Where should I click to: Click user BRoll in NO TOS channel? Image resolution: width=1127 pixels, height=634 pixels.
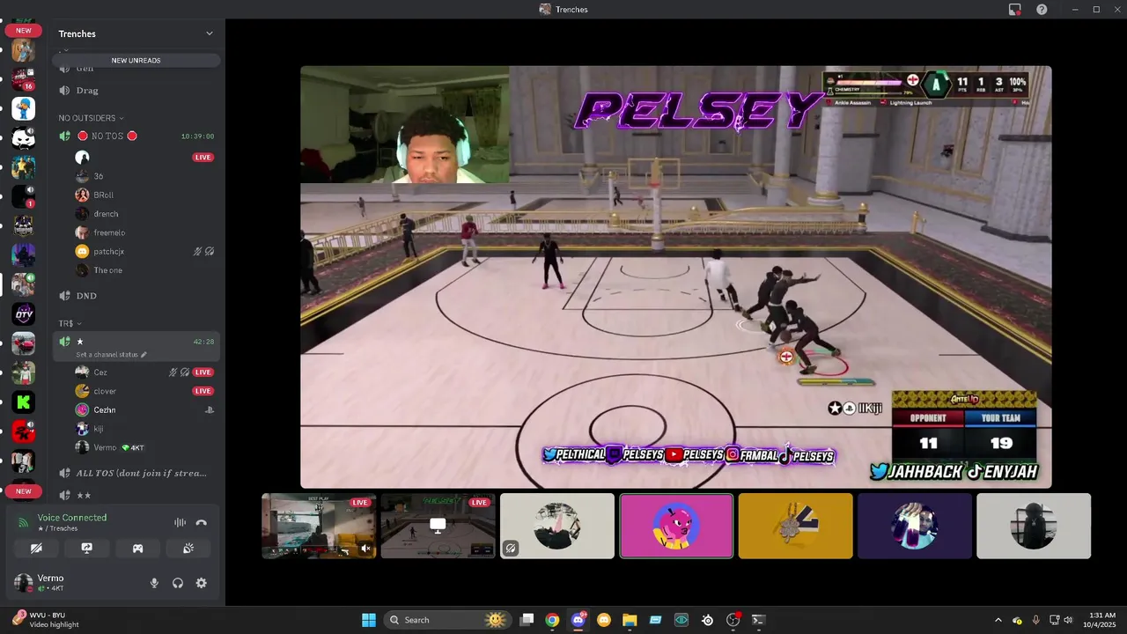click(104, 195)
